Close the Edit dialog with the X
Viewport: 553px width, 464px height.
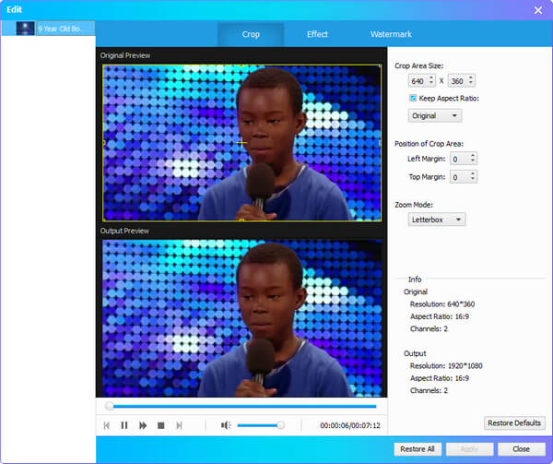pyautogui.click(x=537, y=10)
